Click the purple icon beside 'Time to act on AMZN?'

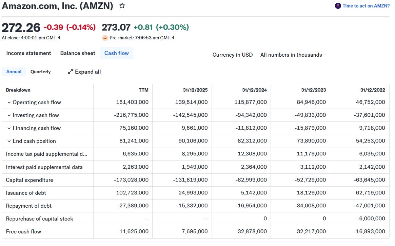tap(338, 6)
